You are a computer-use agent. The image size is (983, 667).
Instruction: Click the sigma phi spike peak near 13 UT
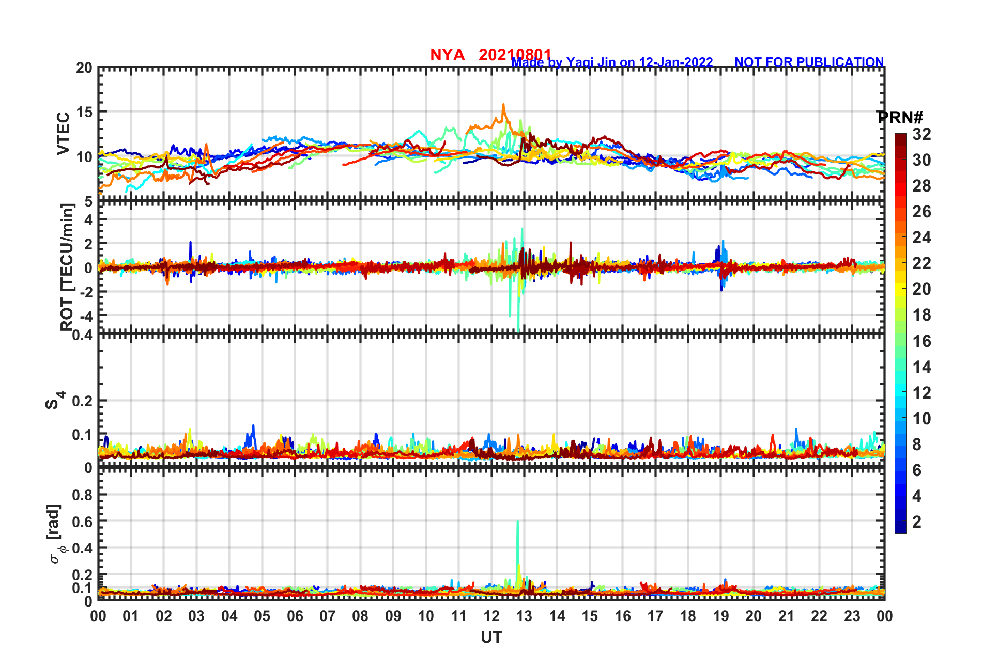point(518,521)
